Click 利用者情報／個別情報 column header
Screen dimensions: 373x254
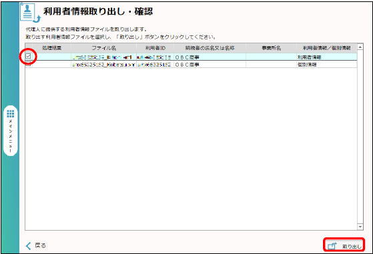tap(326, 48)
